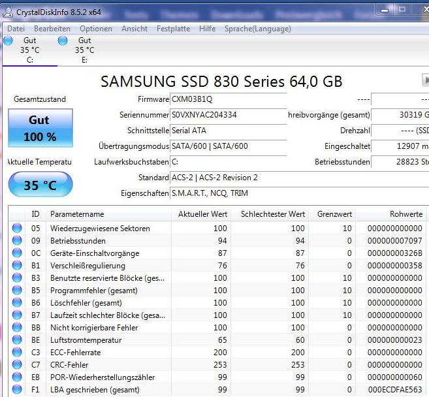
Task: Click the Seriennummer field S0VXNYAC204334
Action: (228, 115)
